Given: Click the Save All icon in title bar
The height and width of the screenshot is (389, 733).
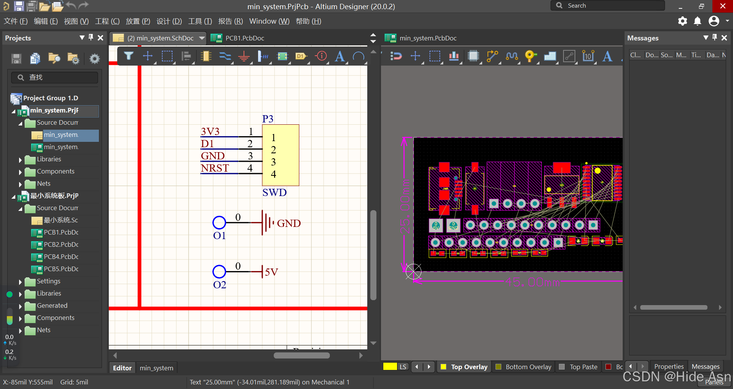Looking at the screenshot, I should coord(32,6).
